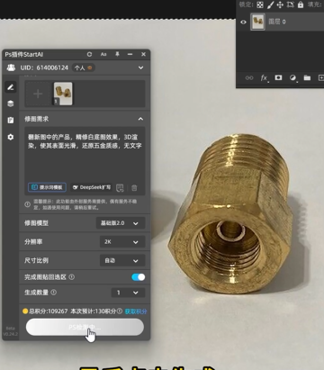
Task: Click prevent artboard auto-nesting lock icon
Action: pos(290,5)
